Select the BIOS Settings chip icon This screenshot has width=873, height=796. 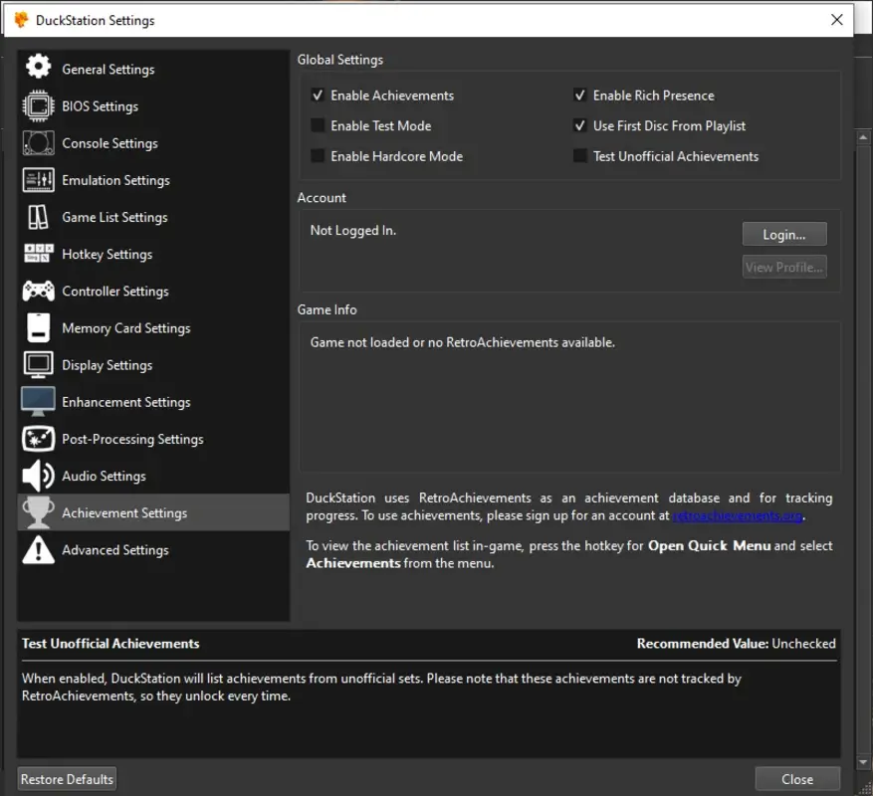(x=37, y=105)
